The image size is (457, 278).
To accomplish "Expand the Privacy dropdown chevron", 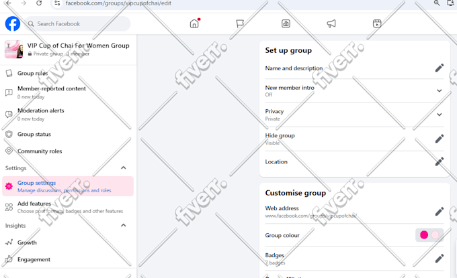I will (x=440, y=115).
